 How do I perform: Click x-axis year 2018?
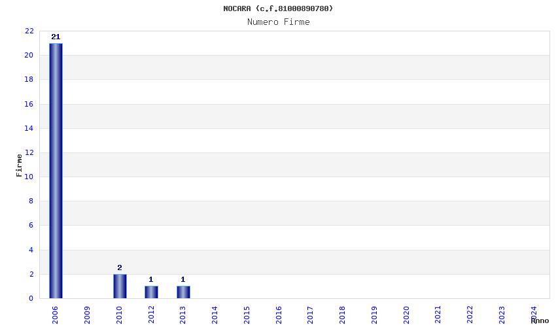pyautogui.click(x=342, y=315)
